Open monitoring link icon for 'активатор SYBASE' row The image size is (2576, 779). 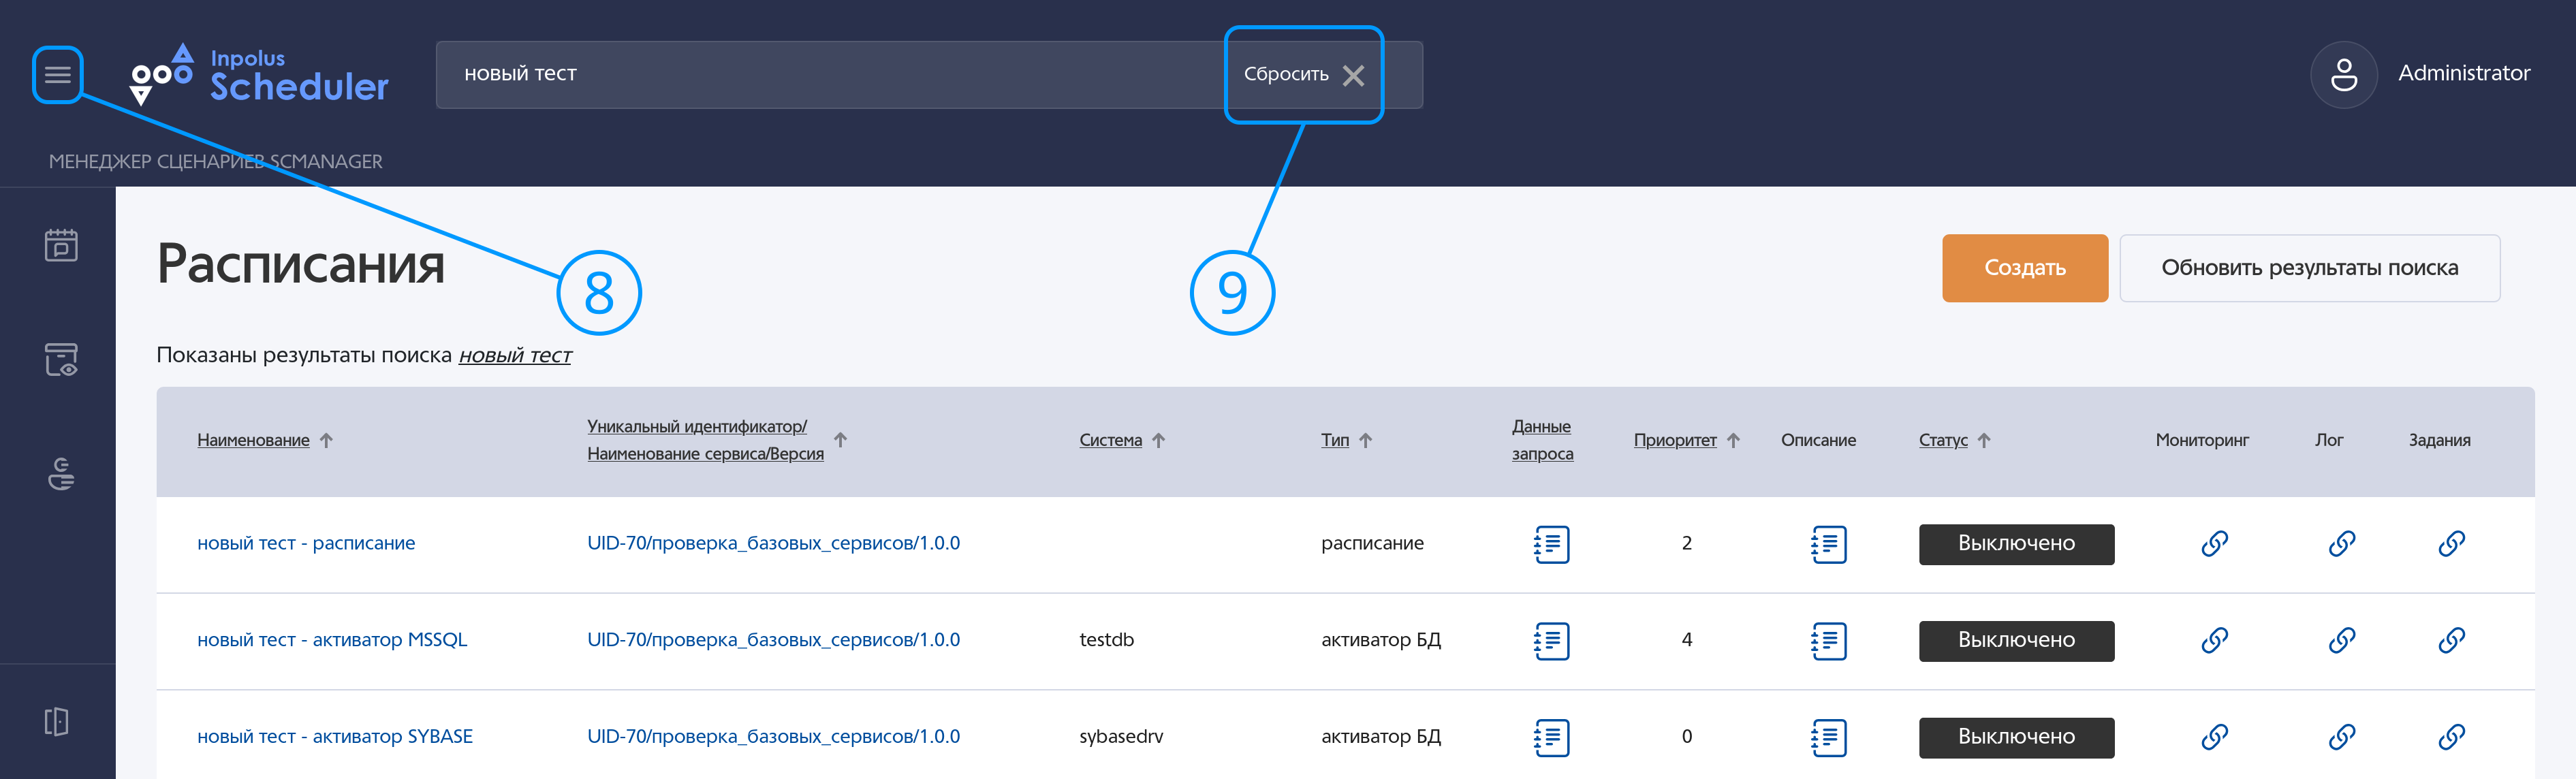tap(2214, 737)
